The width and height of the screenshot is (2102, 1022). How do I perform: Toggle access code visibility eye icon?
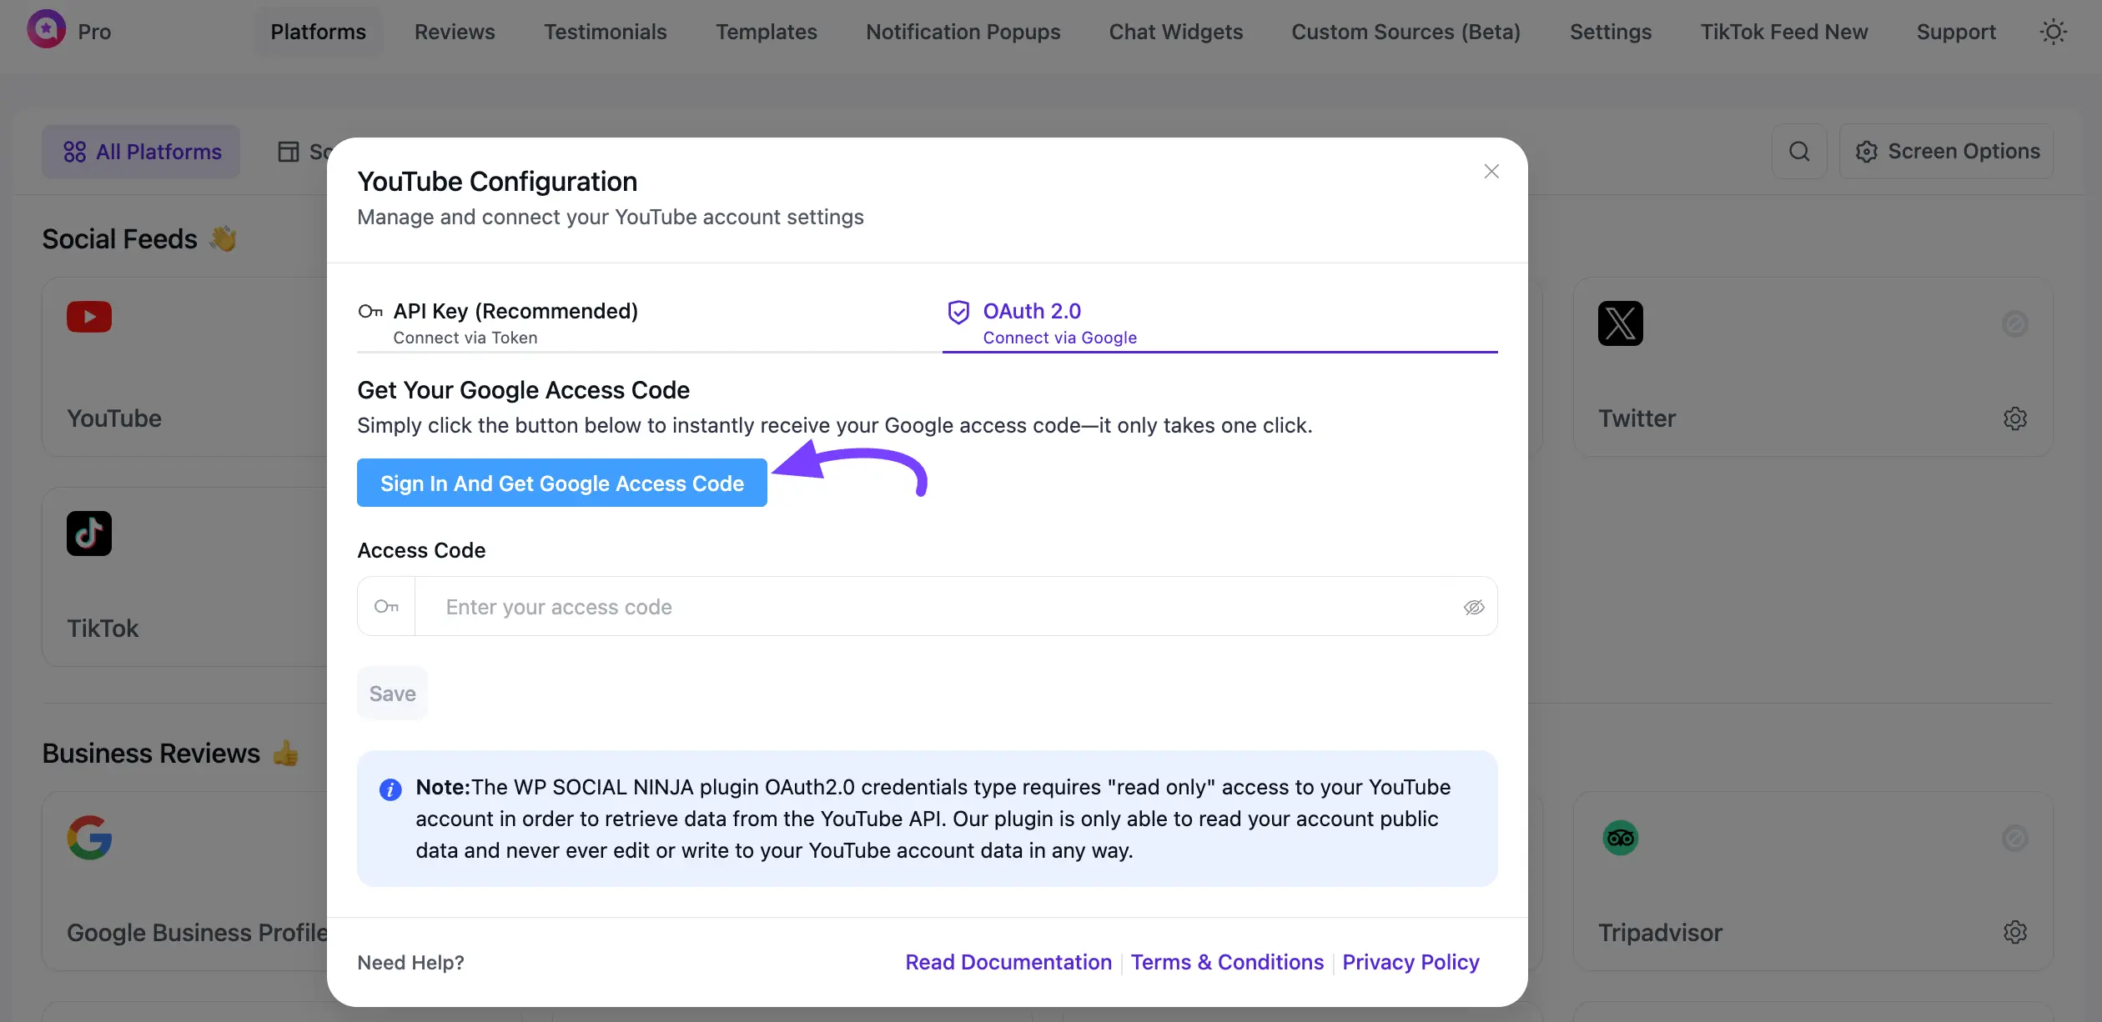tap(1475, 607)
